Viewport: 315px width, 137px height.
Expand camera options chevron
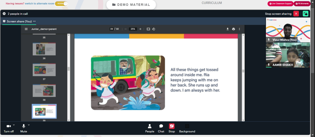14,125
